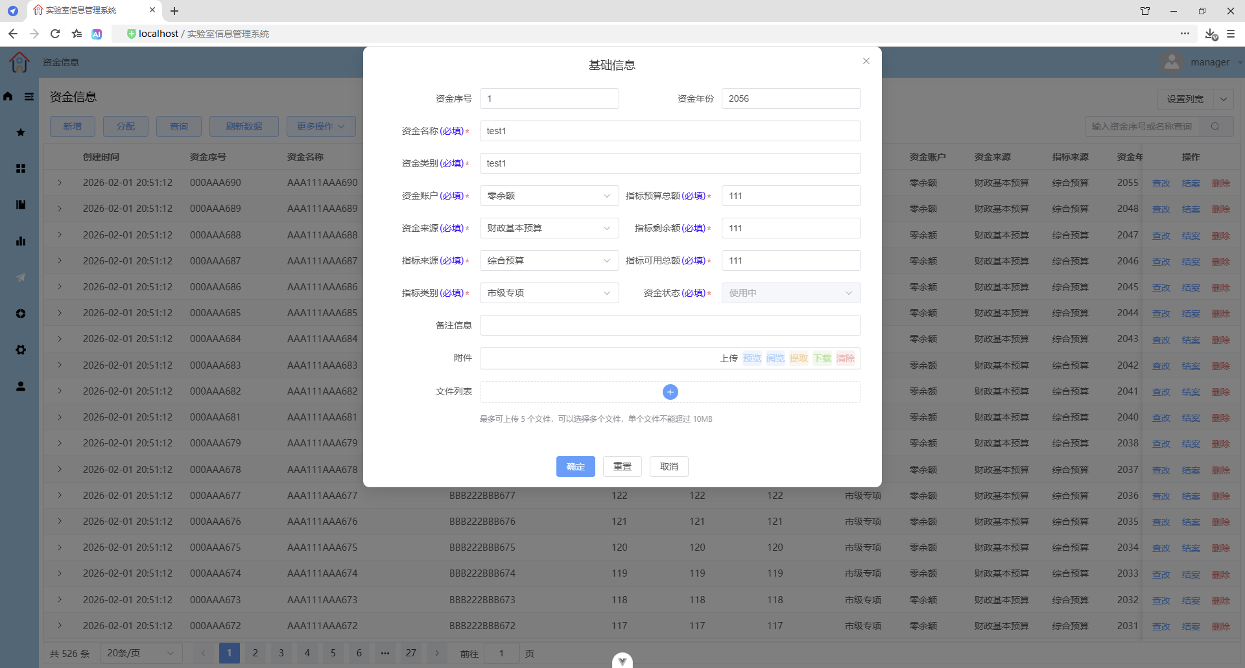Click the 预览 preview tag in attachments
Viewport: 1245px width, 668px height.
(x=752, y=358)
